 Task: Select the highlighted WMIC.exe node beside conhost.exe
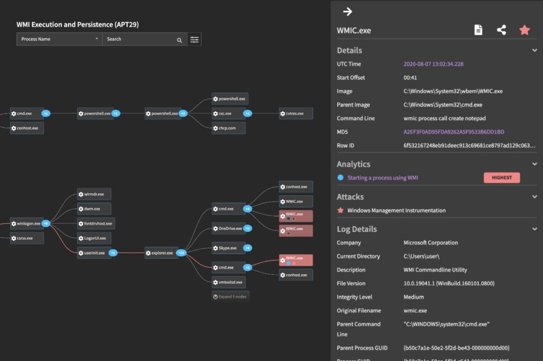(295, 259)
